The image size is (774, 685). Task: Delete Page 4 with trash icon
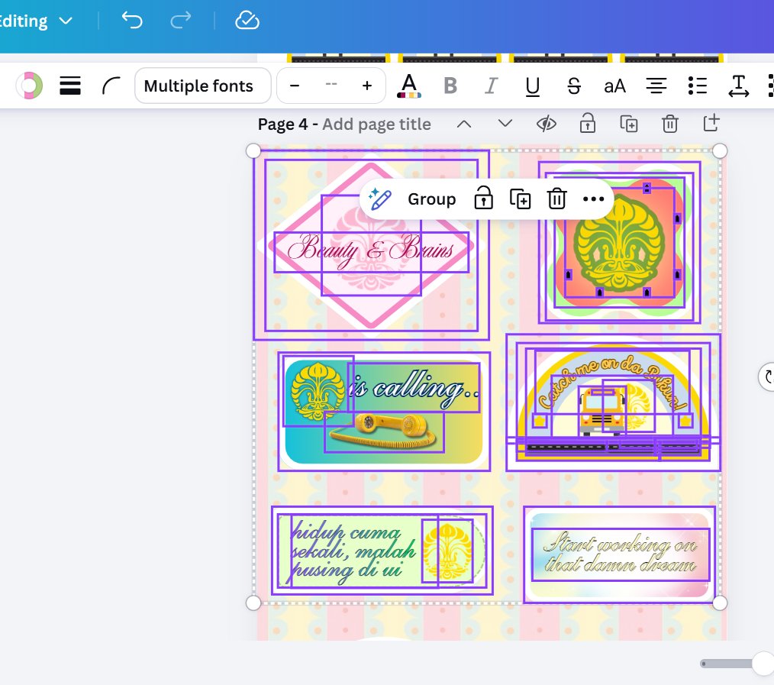670,124
